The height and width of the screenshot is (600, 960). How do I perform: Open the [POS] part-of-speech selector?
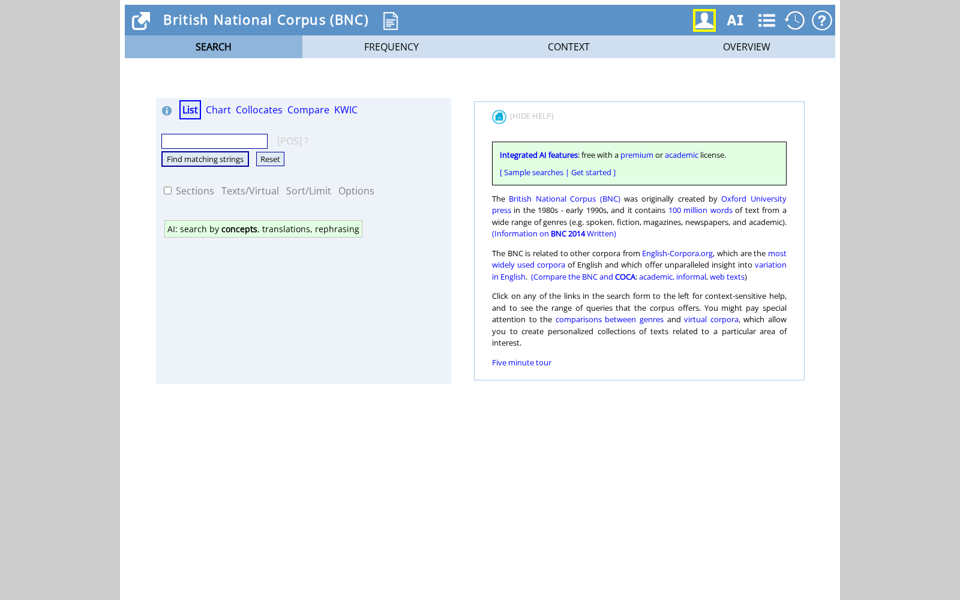pyautogui.click(x=289, y=141)
